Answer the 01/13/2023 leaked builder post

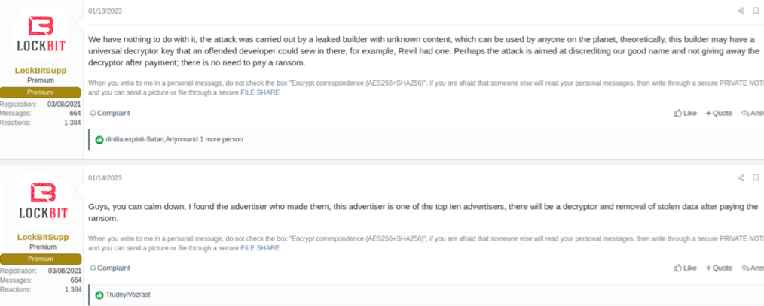(x=753, y=114)
